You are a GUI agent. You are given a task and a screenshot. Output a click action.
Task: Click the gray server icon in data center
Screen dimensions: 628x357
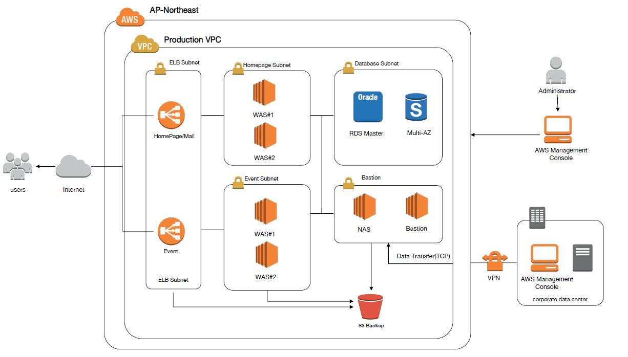coord(583,258)
